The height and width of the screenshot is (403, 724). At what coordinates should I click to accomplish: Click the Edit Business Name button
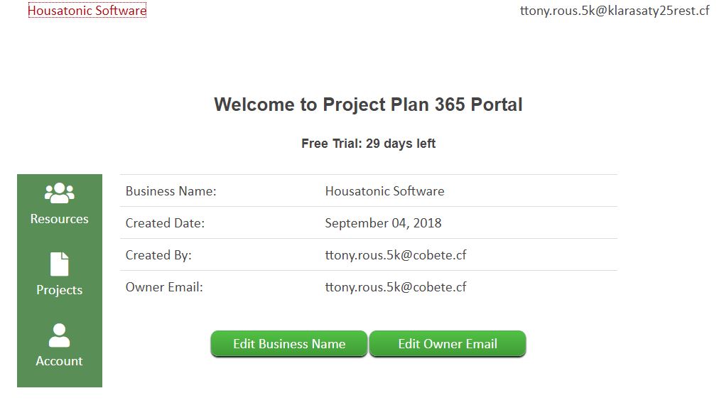(289, 344)
